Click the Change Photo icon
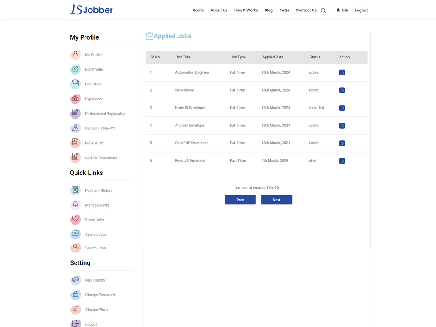The height and width of the screenshot is (327, 436). (x=75, y=310)
